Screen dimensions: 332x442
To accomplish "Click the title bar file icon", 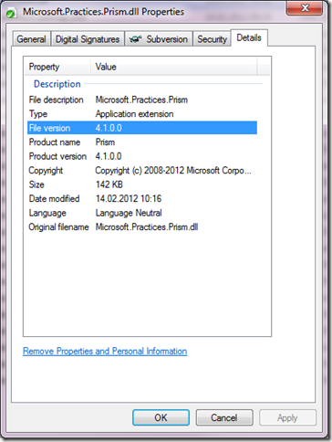I will 11,13.
